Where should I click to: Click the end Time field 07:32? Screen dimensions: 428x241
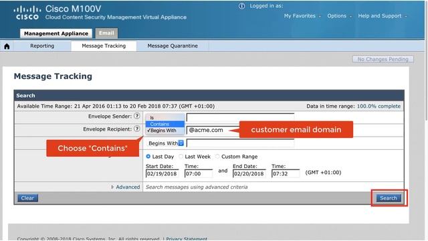[x=286, y=174]
